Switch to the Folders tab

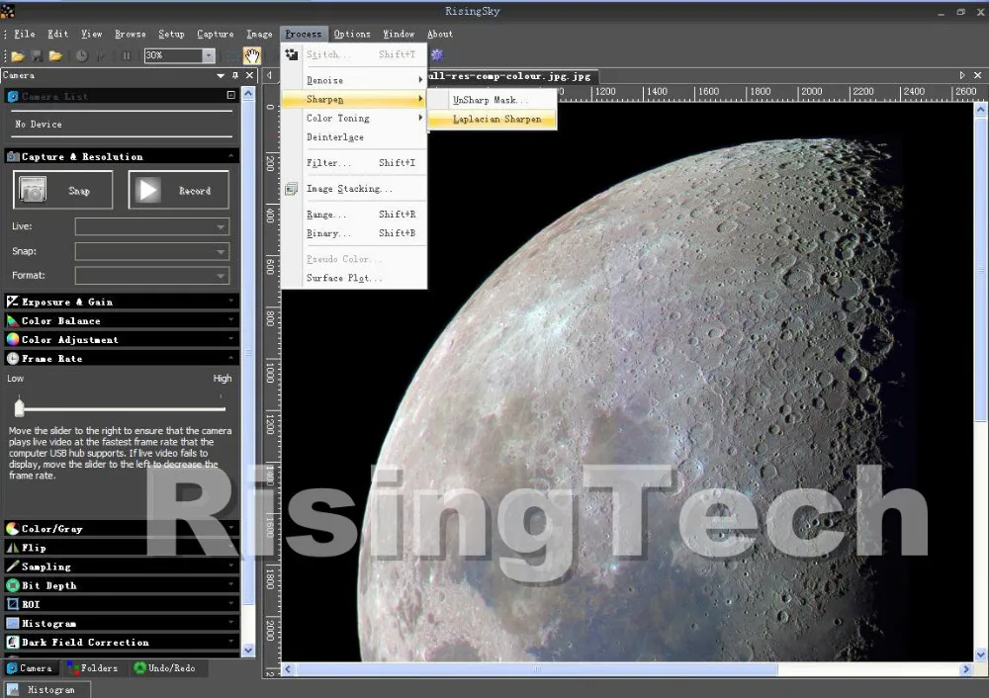(93, 667)
